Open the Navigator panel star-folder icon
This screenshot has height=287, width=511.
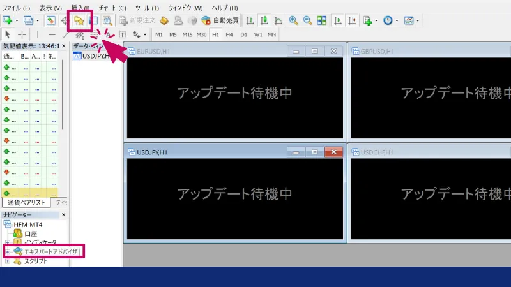[80, 20]
